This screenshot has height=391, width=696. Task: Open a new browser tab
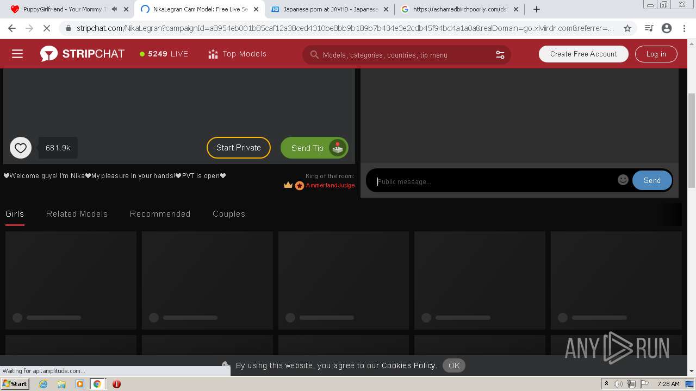pyautogui.click(x=537, y=9)
